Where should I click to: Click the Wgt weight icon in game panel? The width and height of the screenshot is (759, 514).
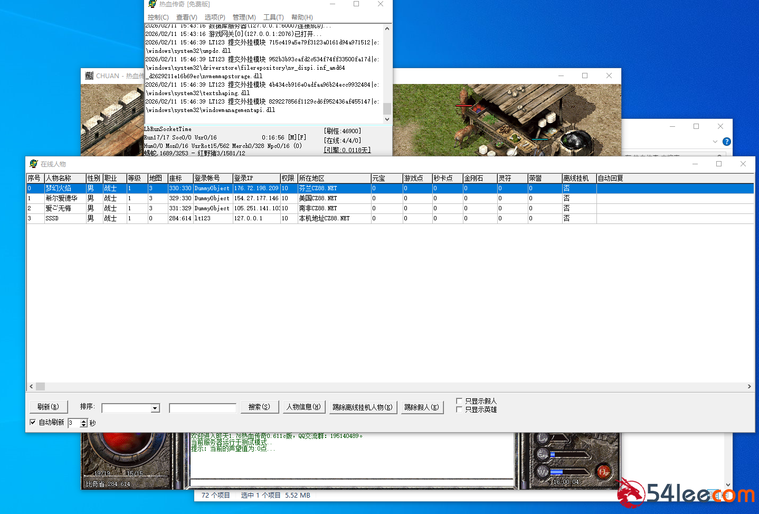(x=543, y=471)
